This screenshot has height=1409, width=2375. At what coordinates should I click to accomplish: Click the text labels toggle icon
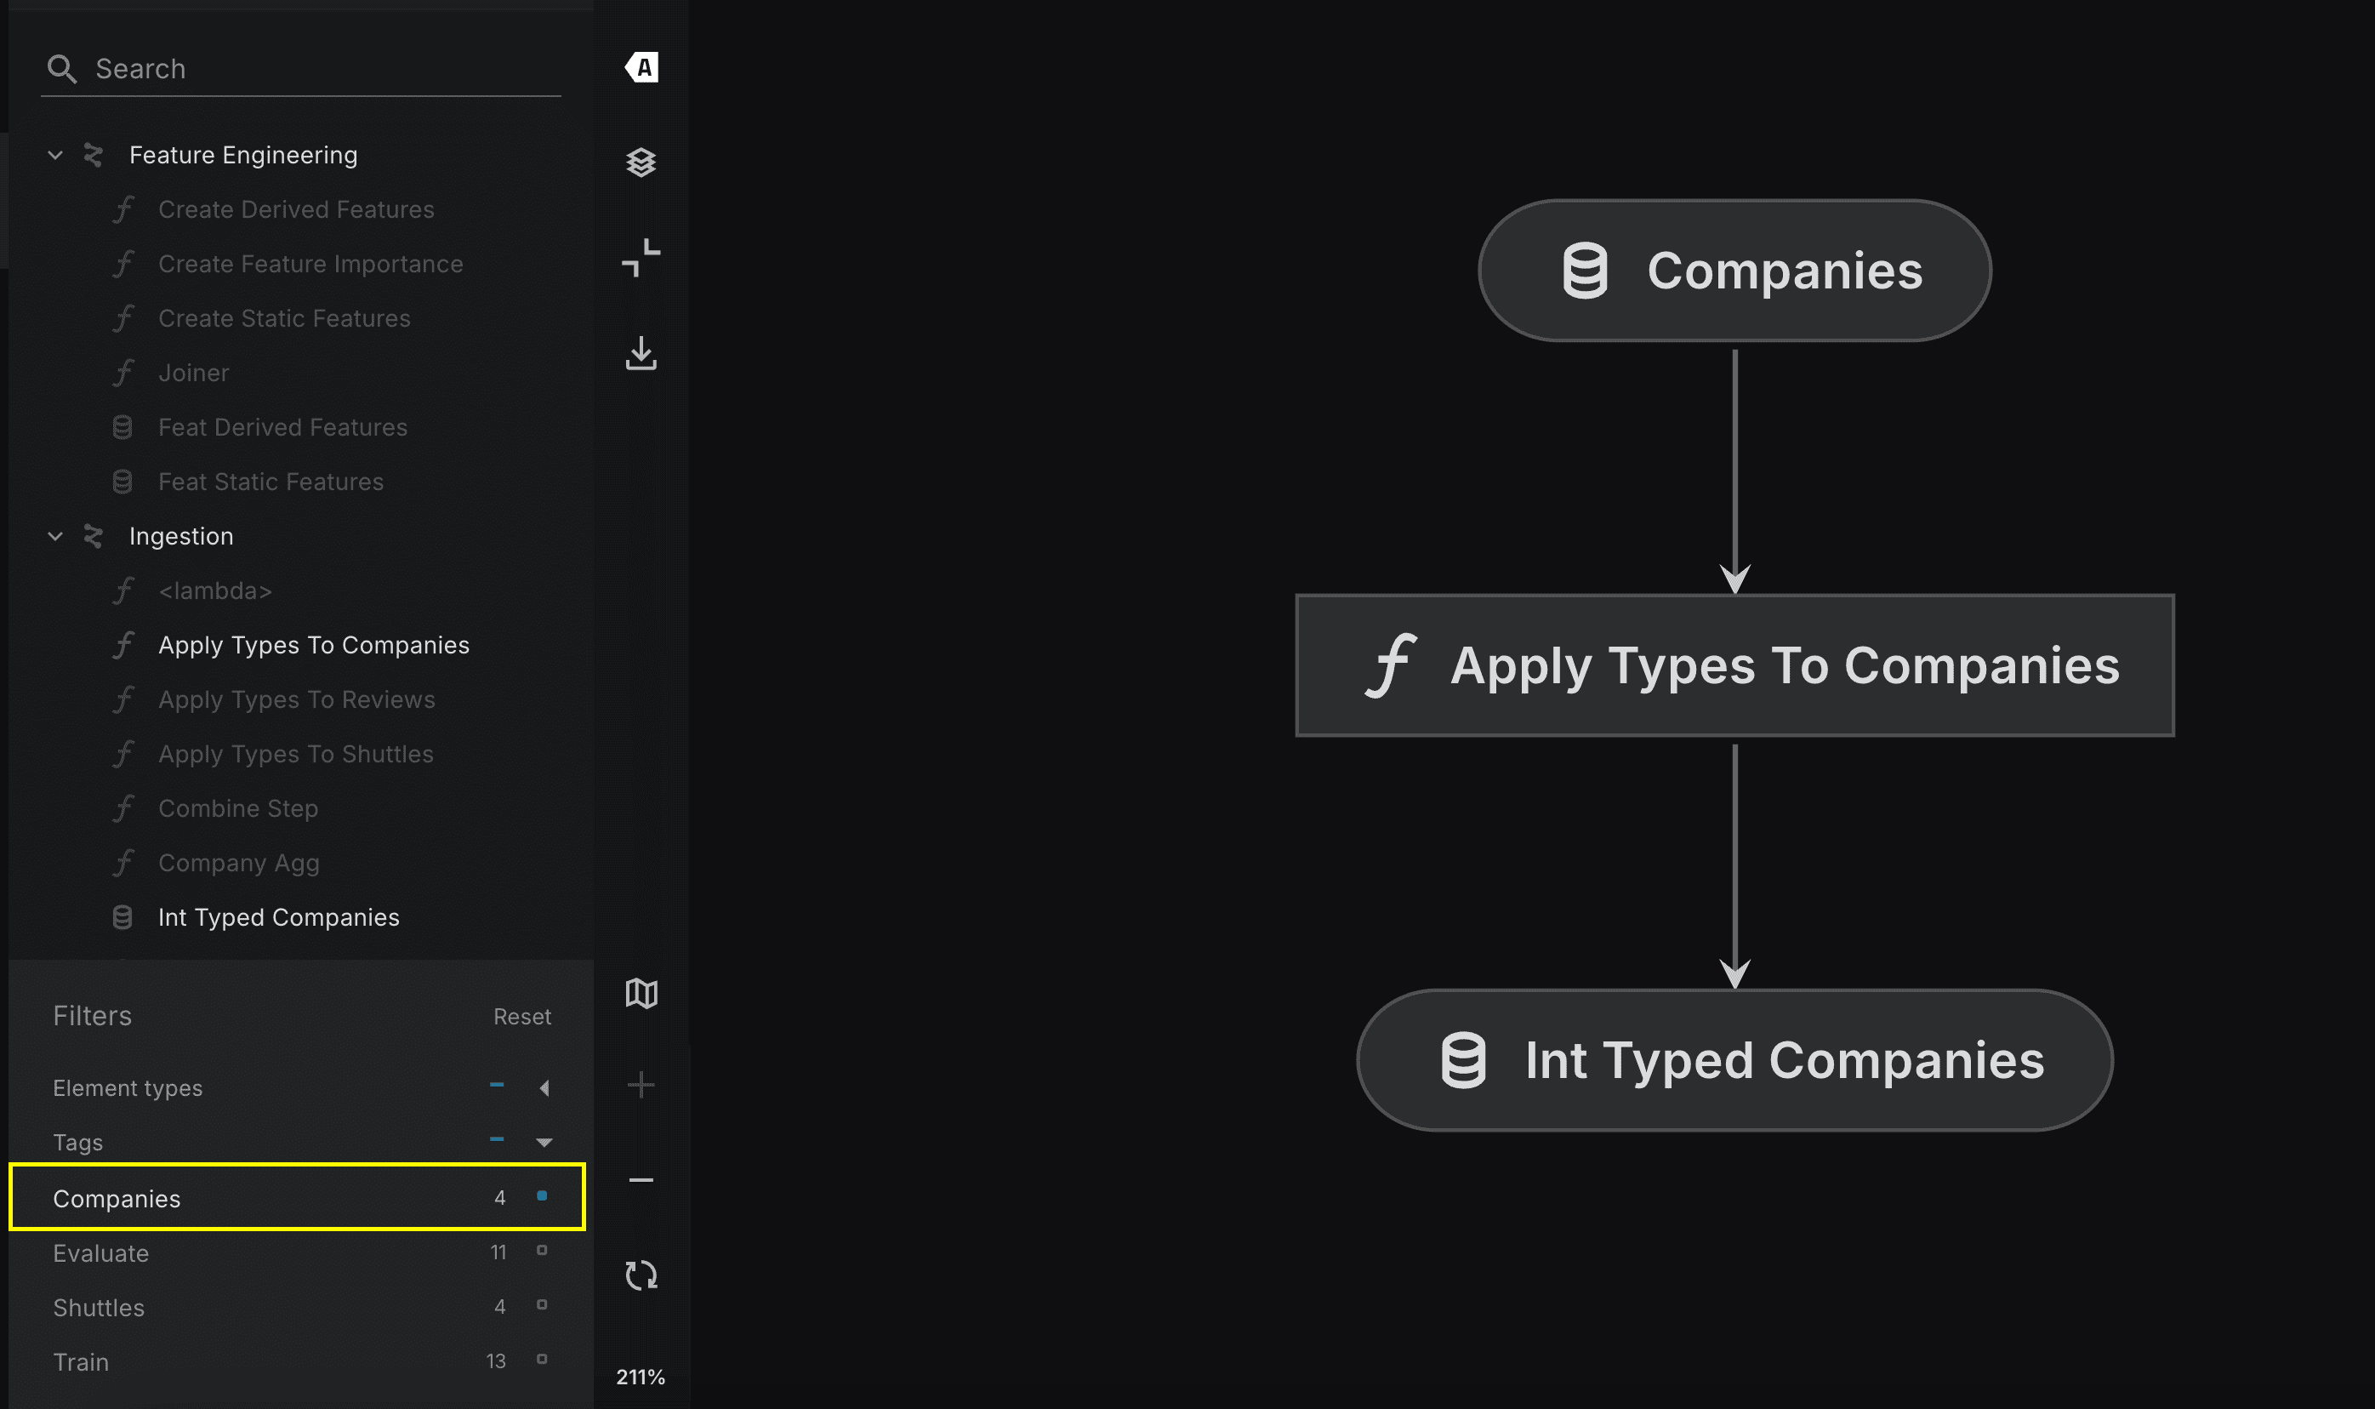click(x=641, y=67)
